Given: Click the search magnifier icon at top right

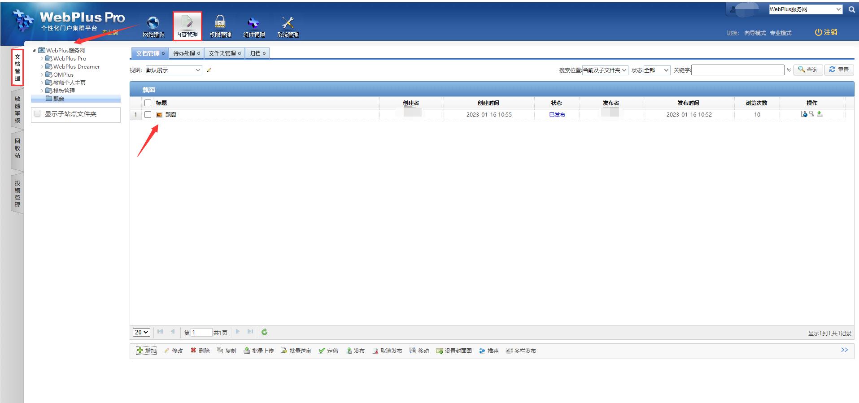Looking at the screenshot, I should click(851, 9).
